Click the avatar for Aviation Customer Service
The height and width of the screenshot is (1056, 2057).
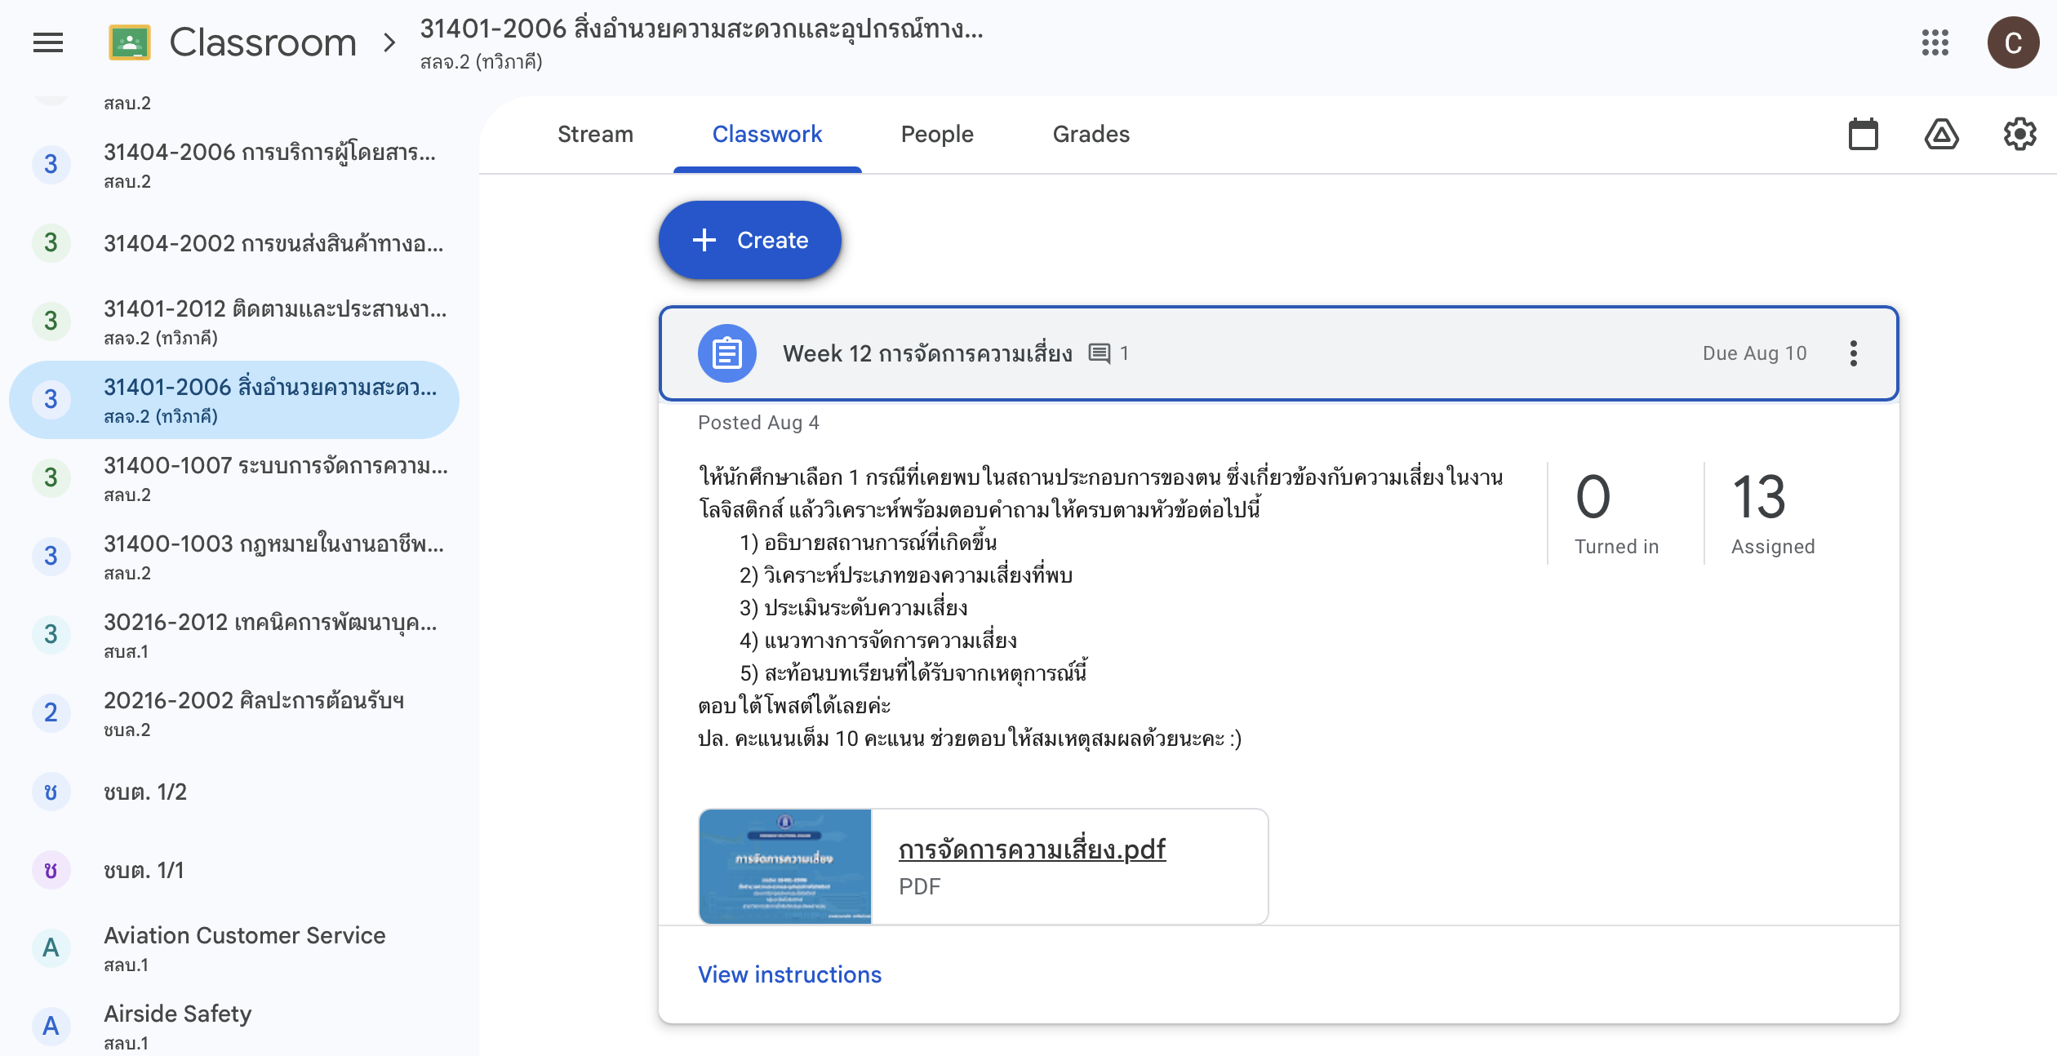tap(51, 948)
